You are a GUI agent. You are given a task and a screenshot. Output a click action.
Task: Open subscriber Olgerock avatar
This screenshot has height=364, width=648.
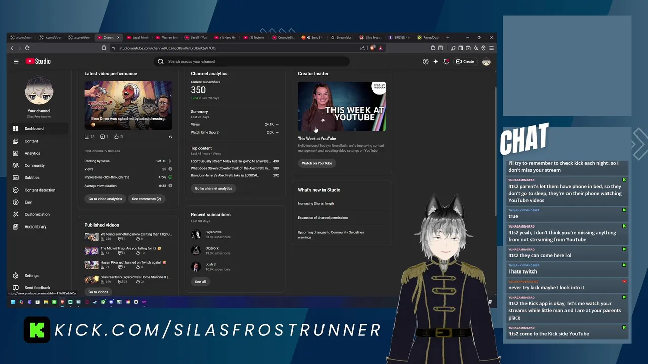coord(196,250)
